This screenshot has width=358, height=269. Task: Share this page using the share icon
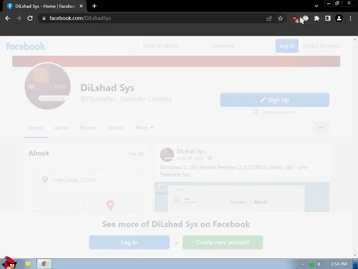(x=269, y=18)
